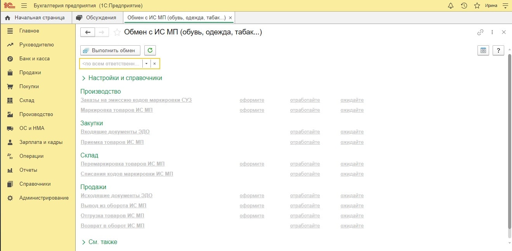Open Заказы на эмиссию кодов маркировки СУЗ
The width and height of the screenshot is (512, 251).
click(136, 100)
